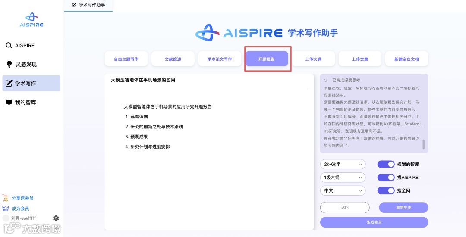Click outline item 4. 研究计划与进度安排
Image resolution: width=466 pixels, height=237 pixels.
(148, 147)
